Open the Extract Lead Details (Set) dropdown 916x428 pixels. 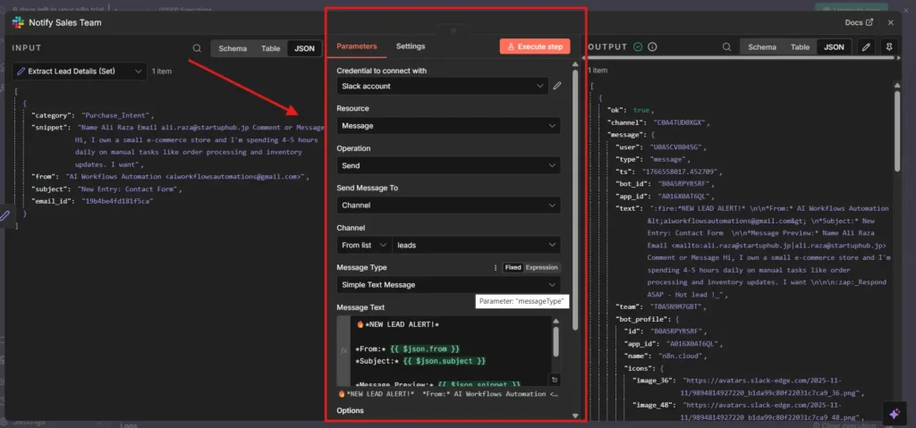80,71
